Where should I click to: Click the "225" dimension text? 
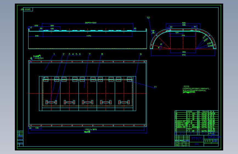pos(36,25)
